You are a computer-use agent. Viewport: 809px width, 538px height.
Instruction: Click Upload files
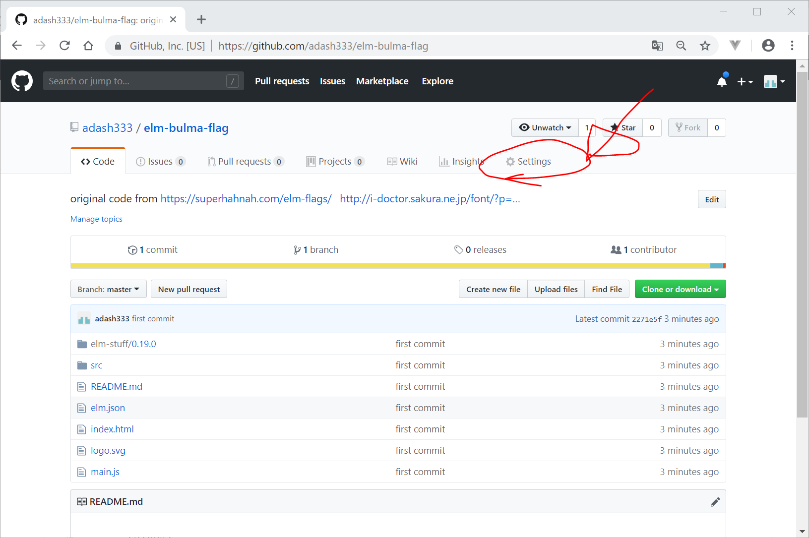556,289
